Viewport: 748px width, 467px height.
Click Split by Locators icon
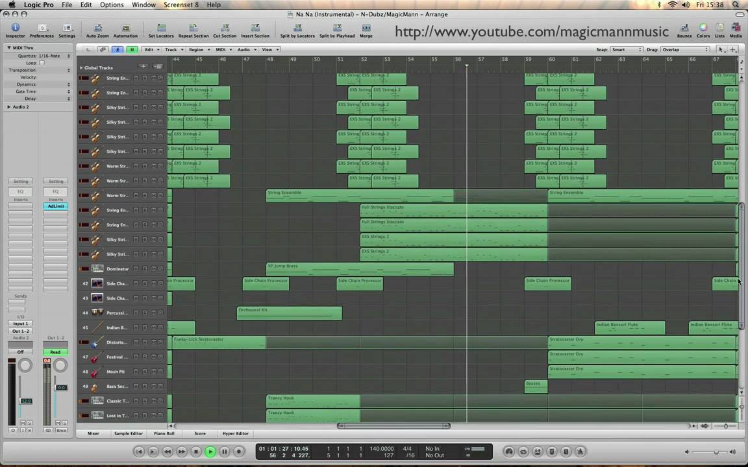tap(297, 28)
